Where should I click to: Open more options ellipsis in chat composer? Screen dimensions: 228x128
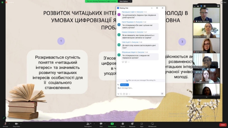(x=129, y=94)
